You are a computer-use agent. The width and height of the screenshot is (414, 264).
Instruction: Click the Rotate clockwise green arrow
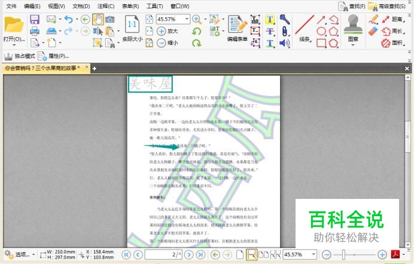196,43
